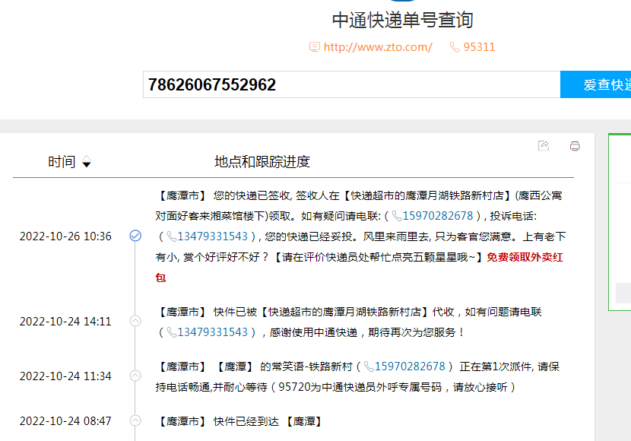Click courier number 15970282678 in the 11:34 entry

(410, 366)
